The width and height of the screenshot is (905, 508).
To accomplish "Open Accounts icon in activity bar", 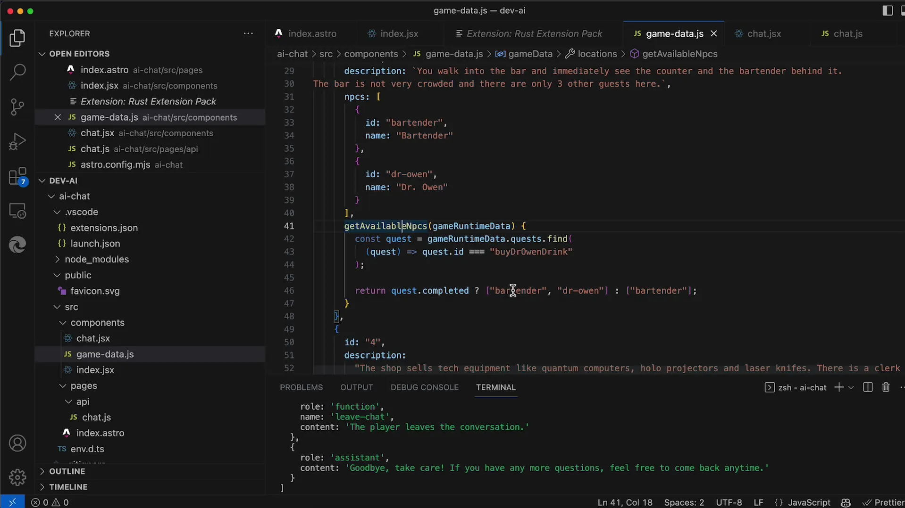I will [x=17, y=443].
